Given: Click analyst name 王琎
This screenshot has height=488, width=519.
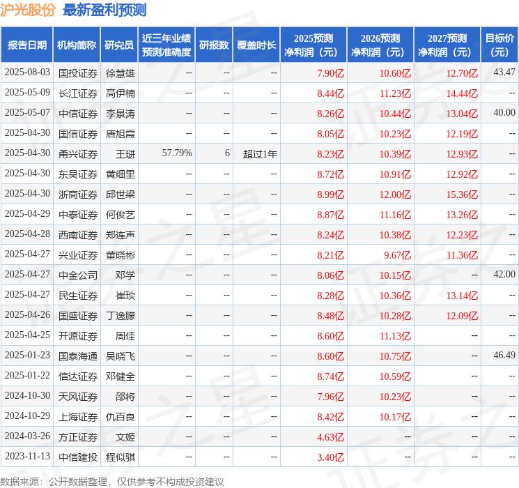Looking at the screenshot, I should 125,154.
